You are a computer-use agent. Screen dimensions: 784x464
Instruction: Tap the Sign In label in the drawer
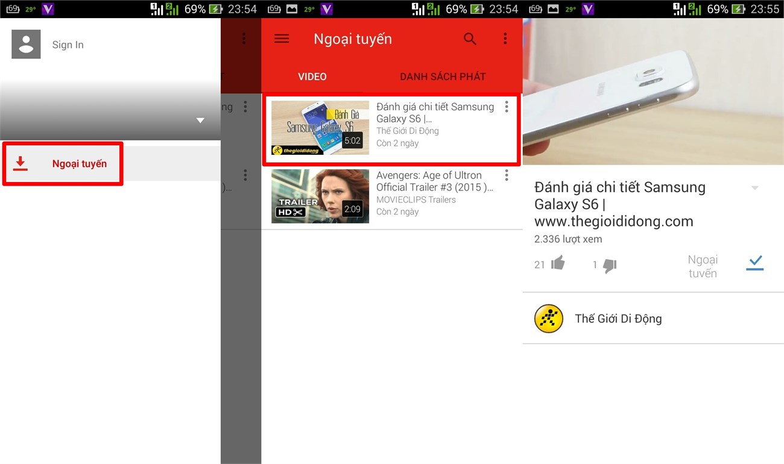[x=68, y=45]
